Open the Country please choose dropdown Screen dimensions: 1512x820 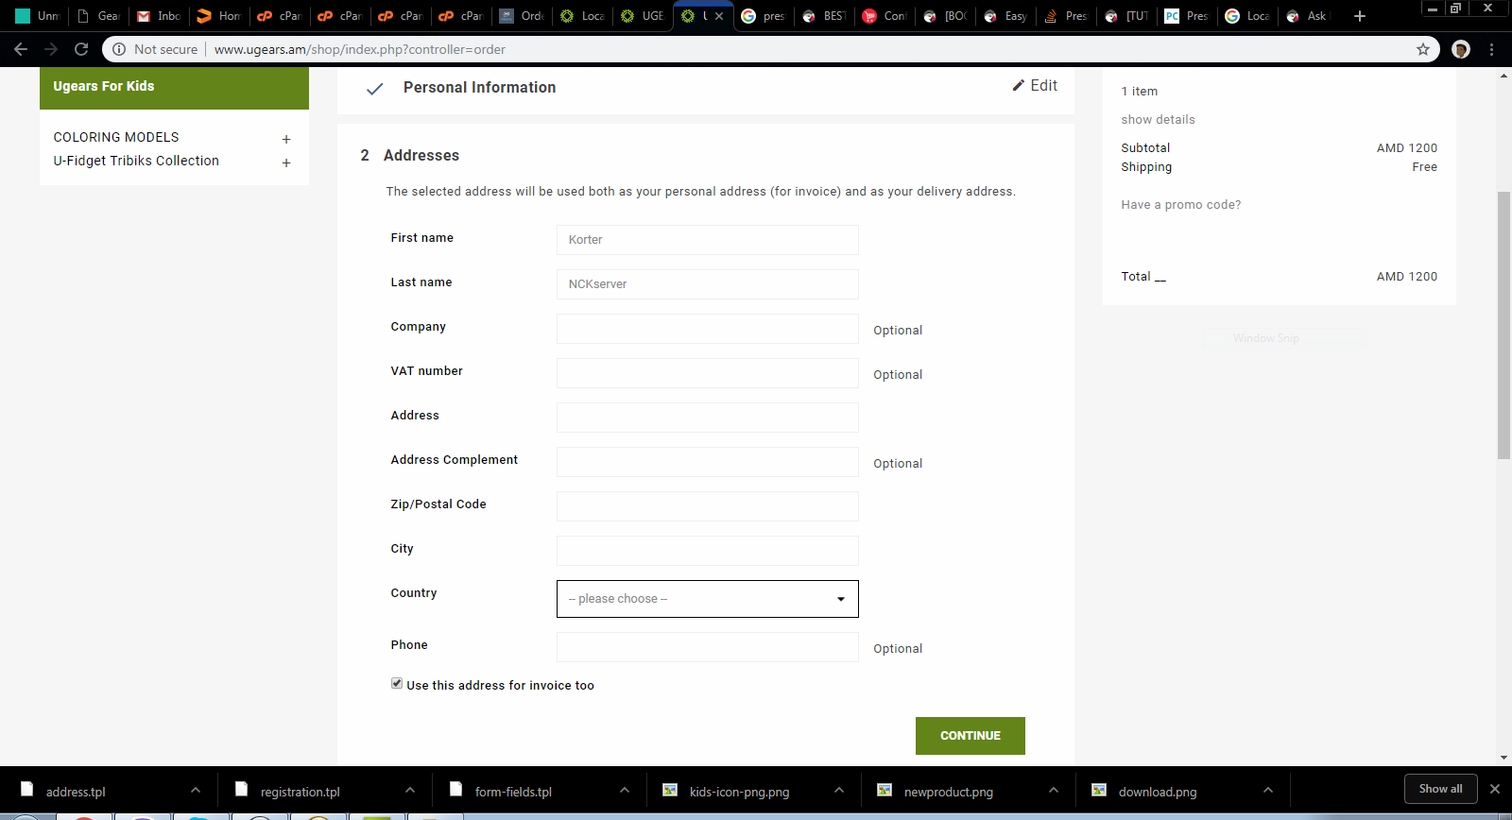pyautogui.click(x=707, y=599)
